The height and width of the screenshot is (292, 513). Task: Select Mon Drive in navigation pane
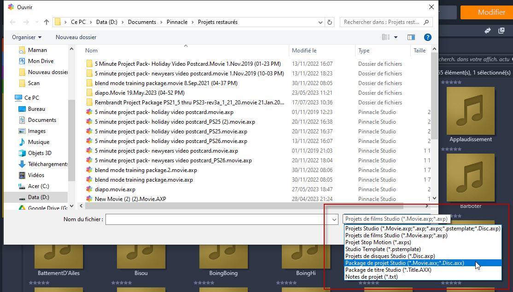click(41, 61)
